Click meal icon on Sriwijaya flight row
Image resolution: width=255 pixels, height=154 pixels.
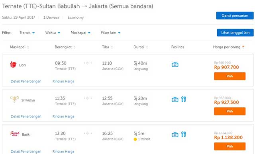click(184, 99)
